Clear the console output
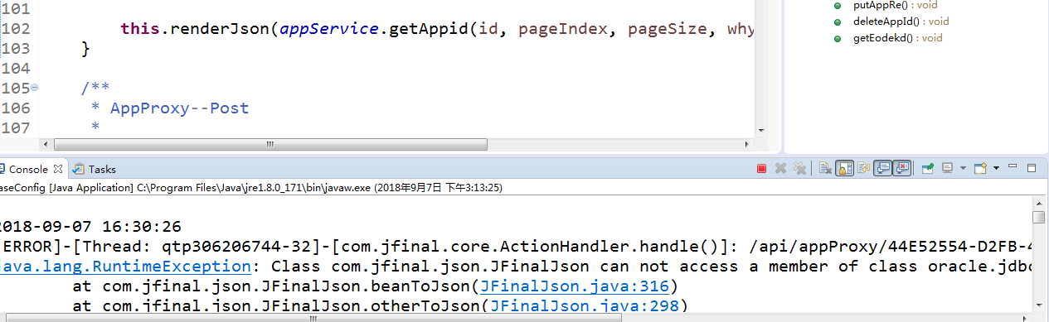The width and height of the screenshot is (1049, 322). [825, 169]
